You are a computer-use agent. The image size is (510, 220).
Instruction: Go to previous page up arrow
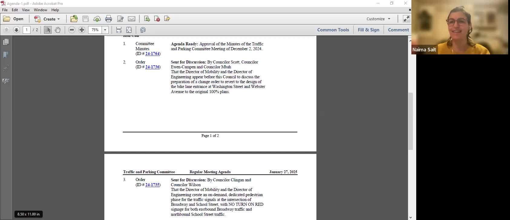(x=6, y=30)
